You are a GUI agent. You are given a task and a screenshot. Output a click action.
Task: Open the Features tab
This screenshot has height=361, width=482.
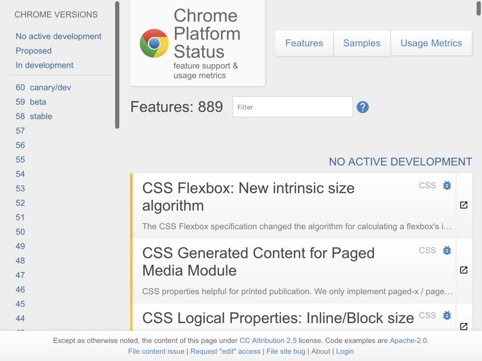[x=304, y=43]
